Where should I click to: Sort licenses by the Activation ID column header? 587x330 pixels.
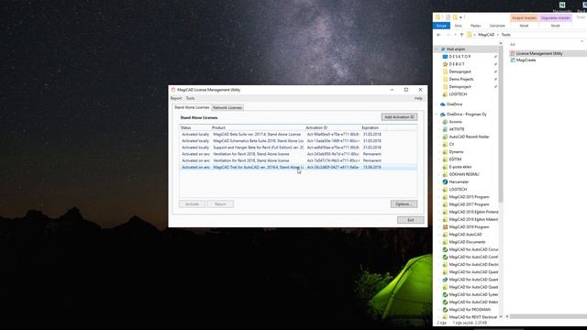point(333,128)
